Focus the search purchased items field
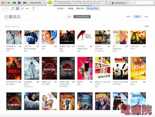The width and height of the screenshot is (155, 117). tap(18, 26)
